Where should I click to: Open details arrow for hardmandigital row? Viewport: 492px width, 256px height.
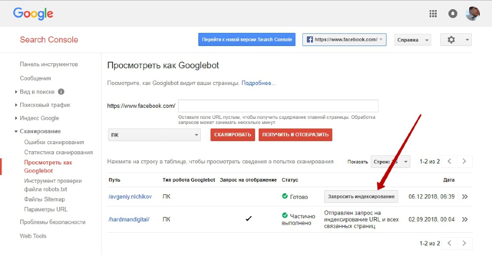click(x=465, y=220)
